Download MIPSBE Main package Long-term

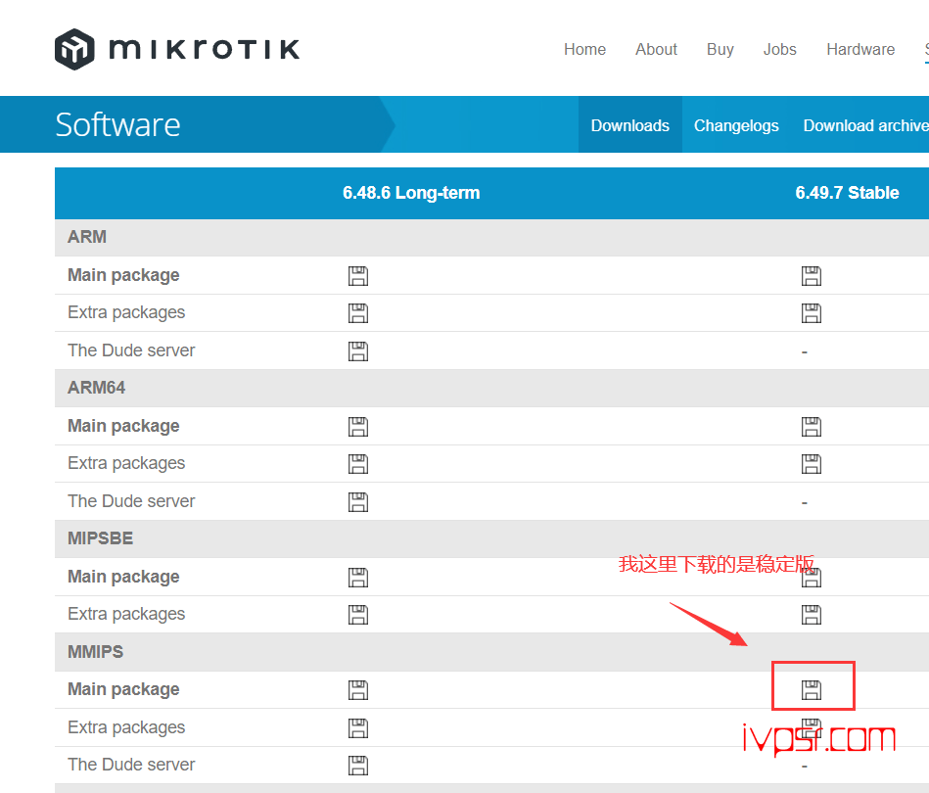click(x=358, y=577)
